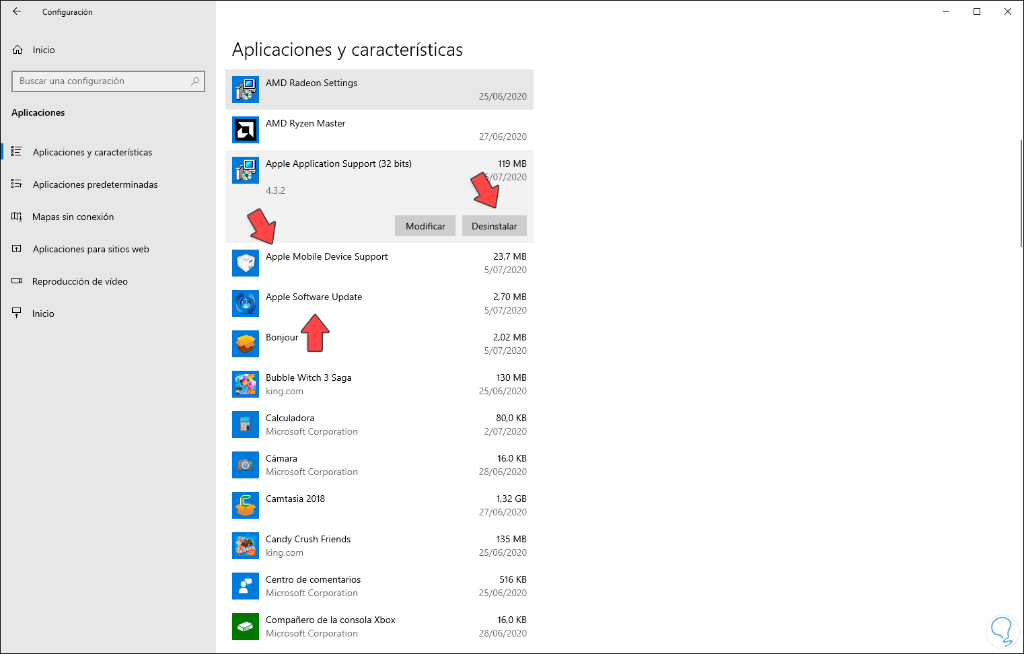Click the 23,7 MB size value
Screen dimensions: 1024x654
(x=510, y=256)
